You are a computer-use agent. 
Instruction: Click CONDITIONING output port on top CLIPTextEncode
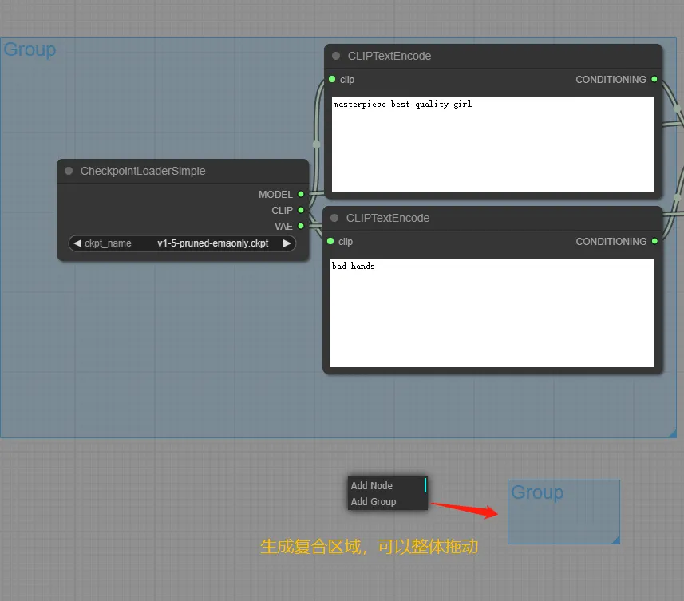coord(654,79)
